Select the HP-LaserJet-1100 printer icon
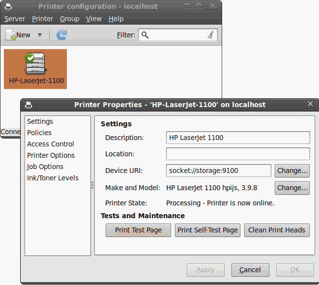 pyautogui.click(x=35, y=69)
